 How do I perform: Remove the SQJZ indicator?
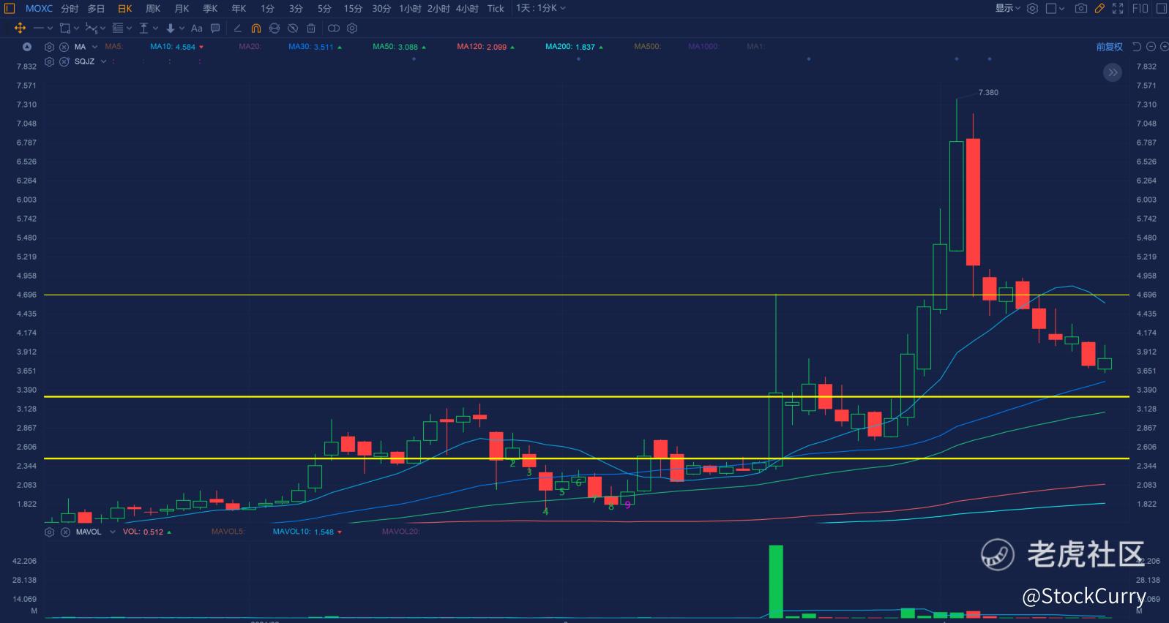[64, 61]
